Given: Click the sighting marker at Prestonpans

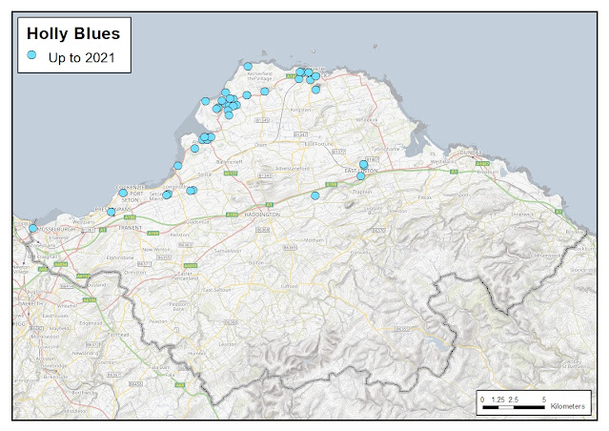Looking at the screenshot, I should [112, 213].
